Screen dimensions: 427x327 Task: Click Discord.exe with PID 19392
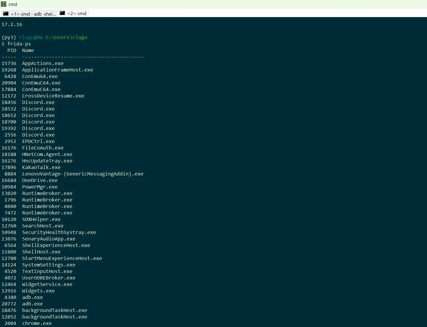point(38,128)
